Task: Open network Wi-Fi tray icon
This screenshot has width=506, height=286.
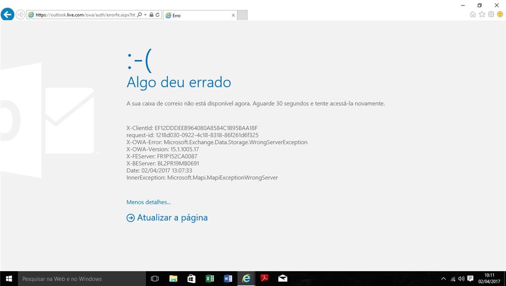Action: point(453,279)
